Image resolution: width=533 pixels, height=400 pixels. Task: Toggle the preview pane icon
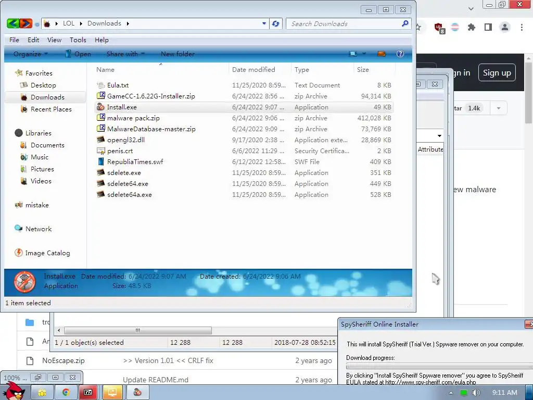[382, 54]
